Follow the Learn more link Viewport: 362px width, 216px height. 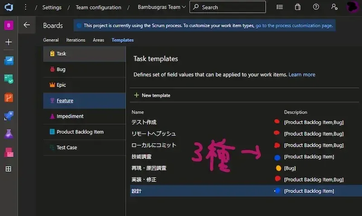(x=302, y=74)
